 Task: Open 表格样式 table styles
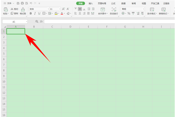tap(164, 11)
